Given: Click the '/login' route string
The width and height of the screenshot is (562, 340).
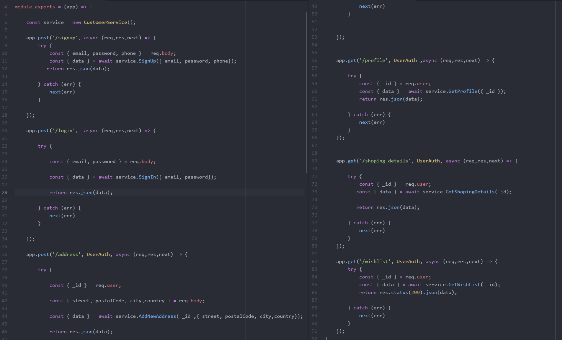Looking at the screenshot, I should pos(64,131).
